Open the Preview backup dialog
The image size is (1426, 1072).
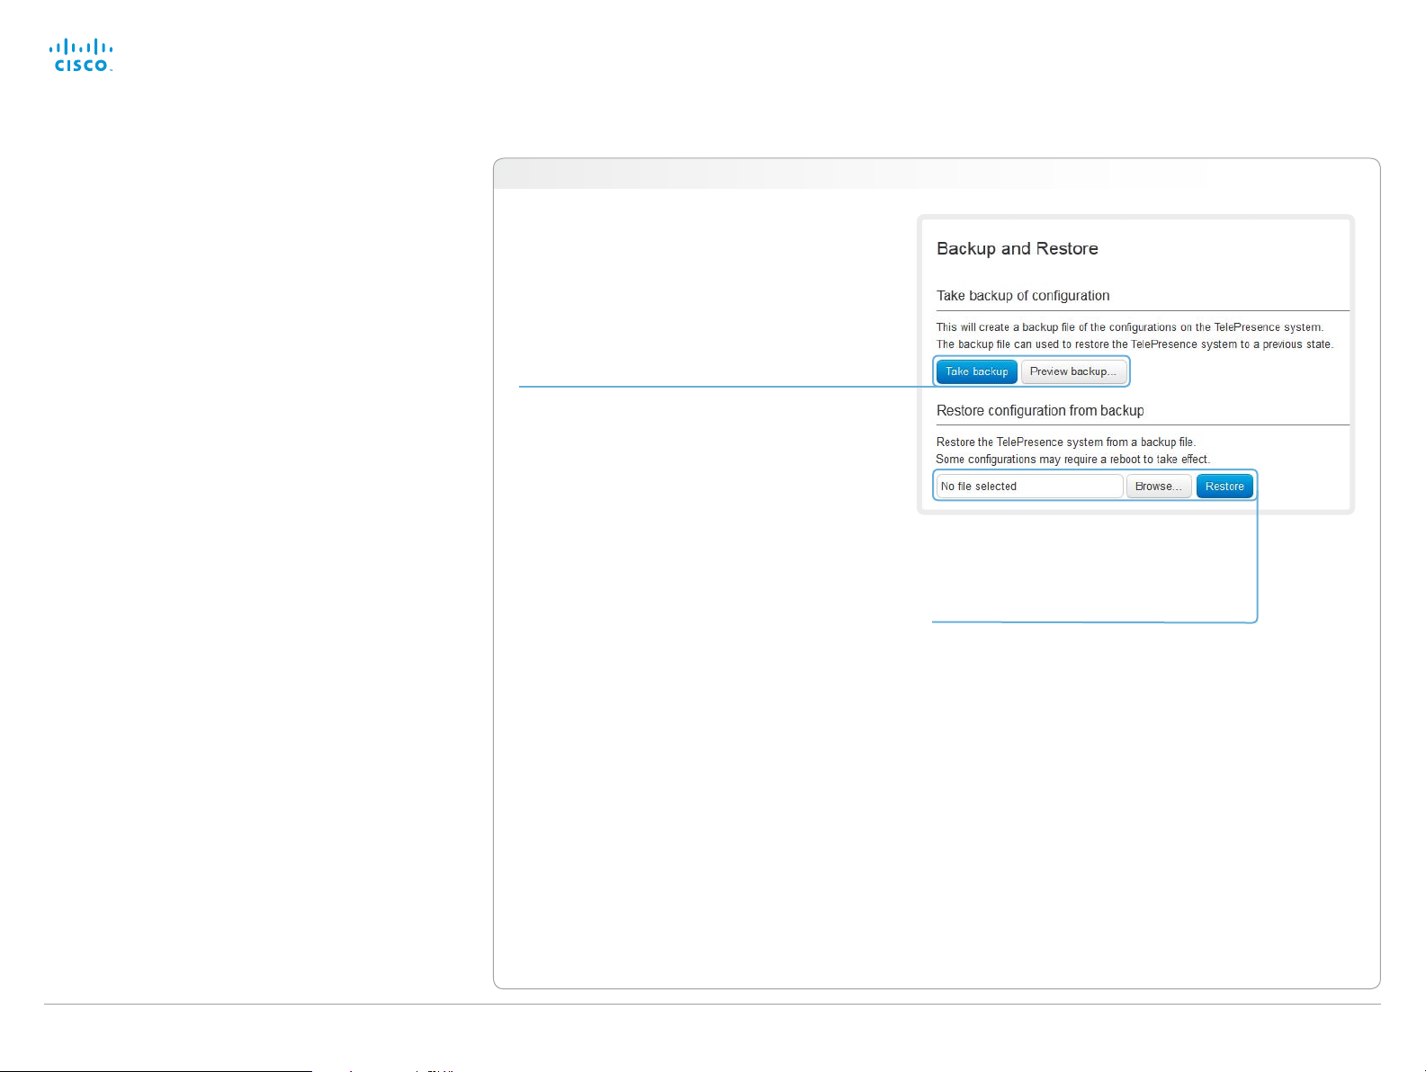pyautogui.click(x=1073, y=371)
